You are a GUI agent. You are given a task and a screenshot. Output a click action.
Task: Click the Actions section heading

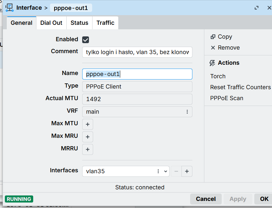[x=228, y=63]
